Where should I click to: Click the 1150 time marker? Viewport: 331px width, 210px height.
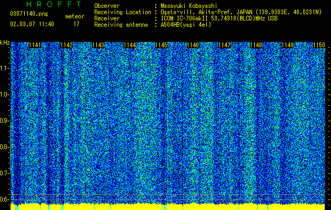(319, 45)
